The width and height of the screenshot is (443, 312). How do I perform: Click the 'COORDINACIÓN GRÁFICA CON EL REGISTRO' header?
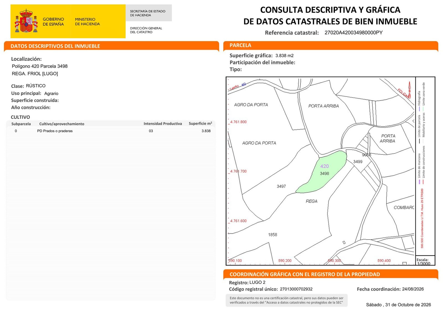[305, 274]
